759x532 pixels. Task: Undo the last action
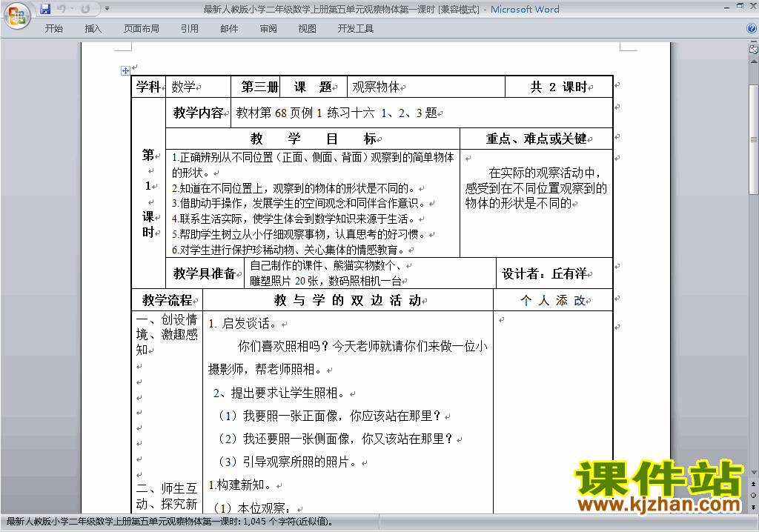pyautogui.click(x=61, y=9)
